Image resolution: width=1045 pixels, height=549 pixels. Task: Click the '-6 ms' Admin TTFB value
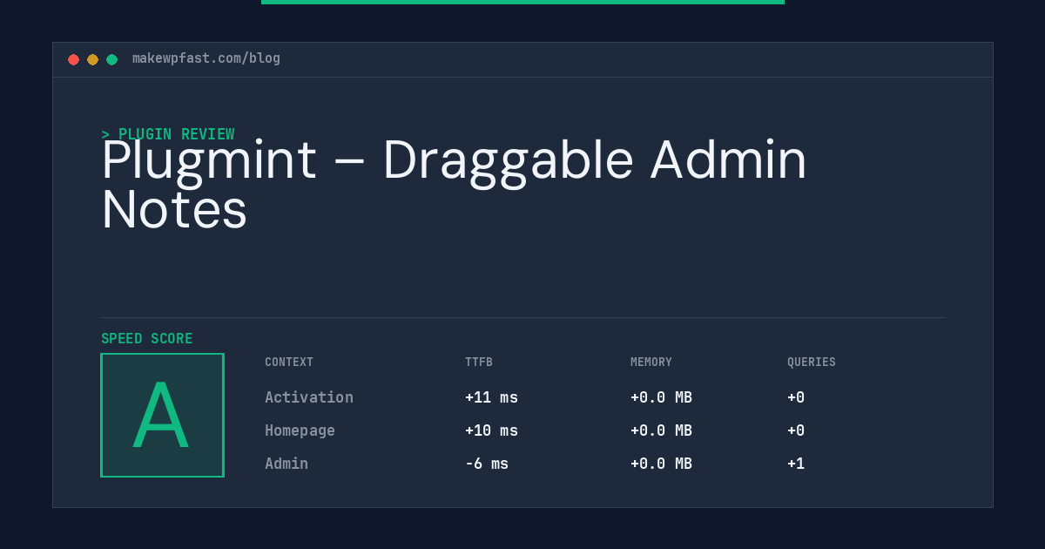[x=487, y=464]
